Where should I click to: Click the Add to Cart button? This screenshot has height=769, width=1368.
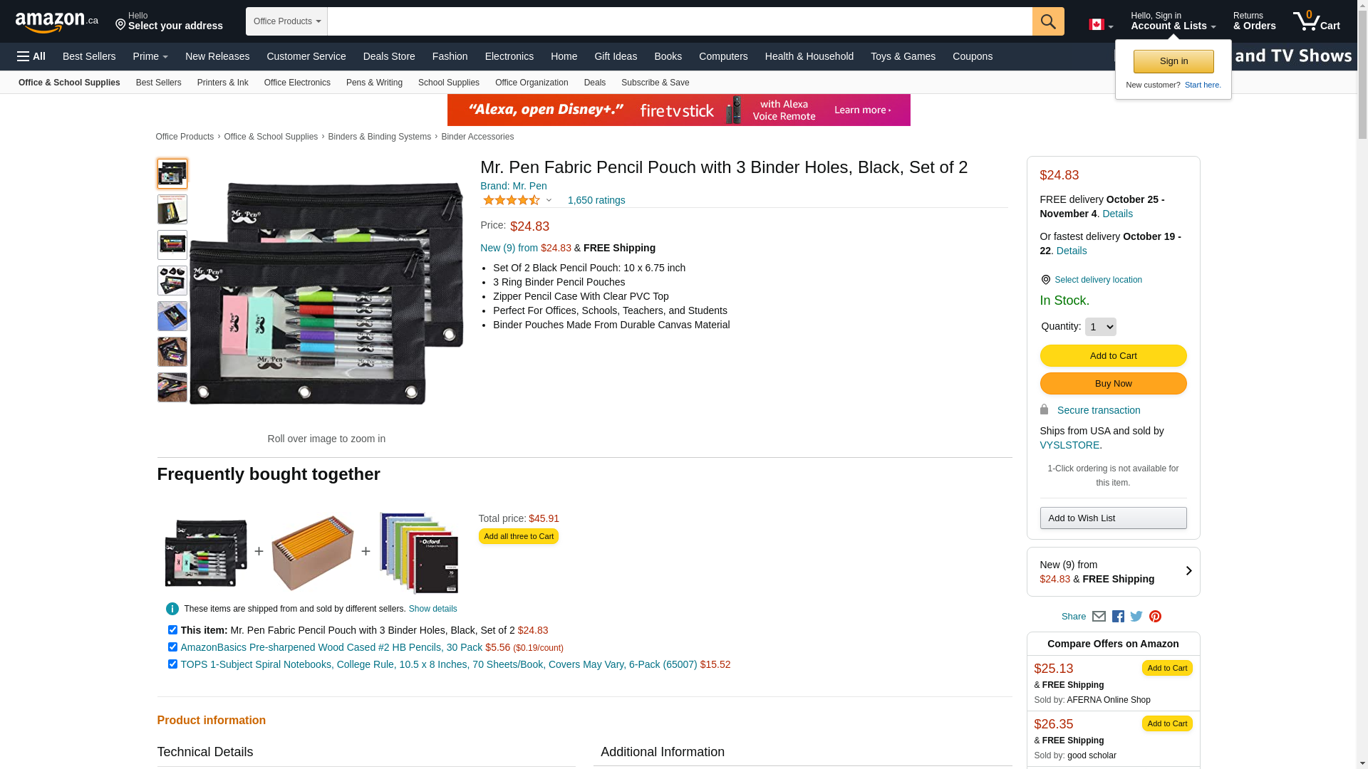(x=1113, y=355)
